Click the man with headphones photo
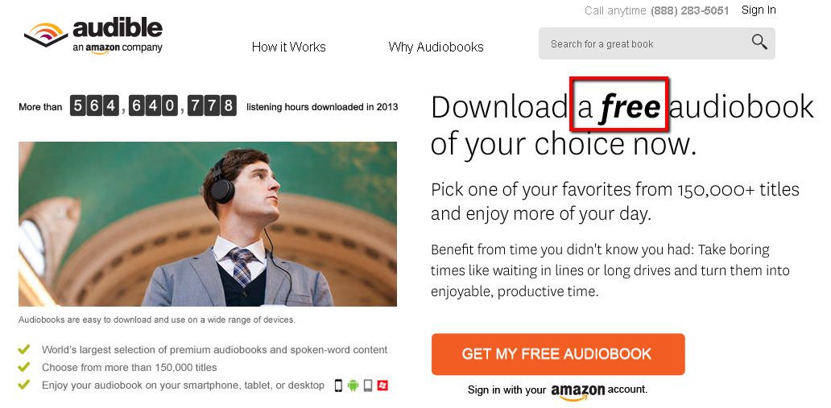The image size is (831, 408). point(208,225)
